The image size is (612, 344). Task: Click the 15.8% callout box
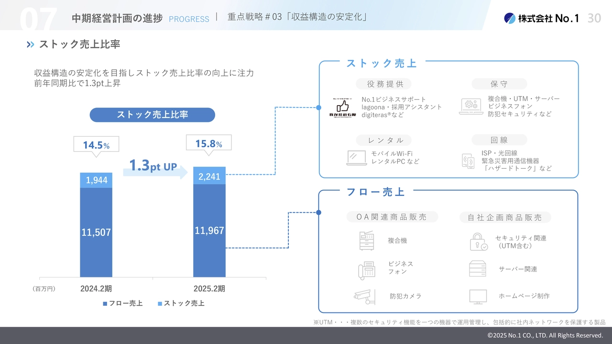pos(208,144)
